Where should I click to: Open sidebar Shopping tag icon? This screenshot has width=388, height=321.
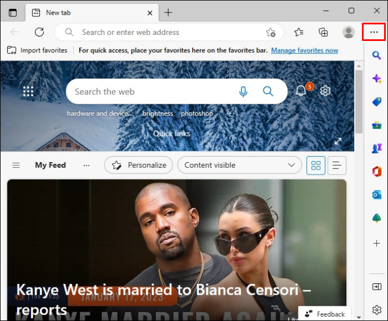coord(377,102)
